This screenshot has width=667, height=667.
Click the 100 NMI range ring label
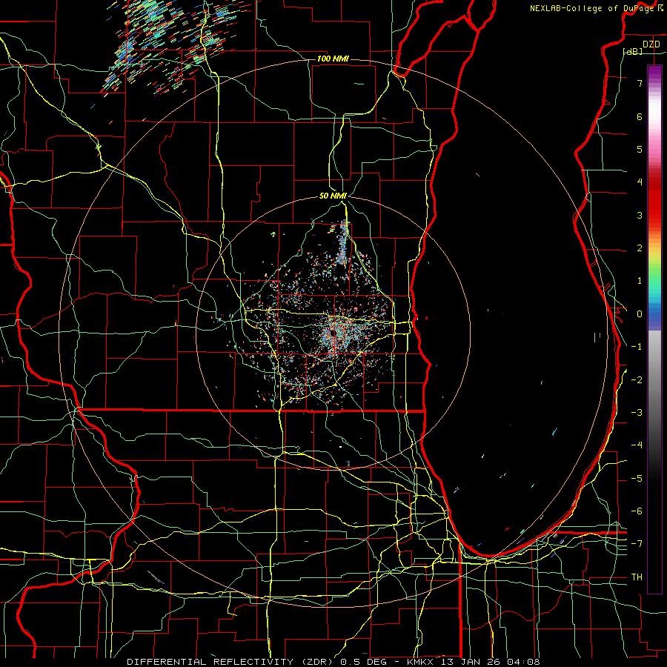333,59
